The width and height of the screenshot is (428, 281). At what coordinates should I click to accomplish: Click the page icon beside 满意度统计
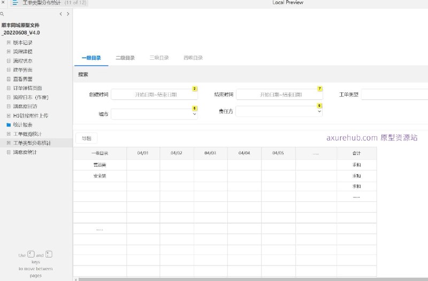(9, 152)
